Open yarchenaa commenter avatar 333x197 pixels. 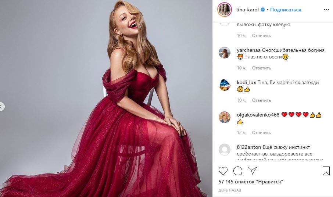224,53
